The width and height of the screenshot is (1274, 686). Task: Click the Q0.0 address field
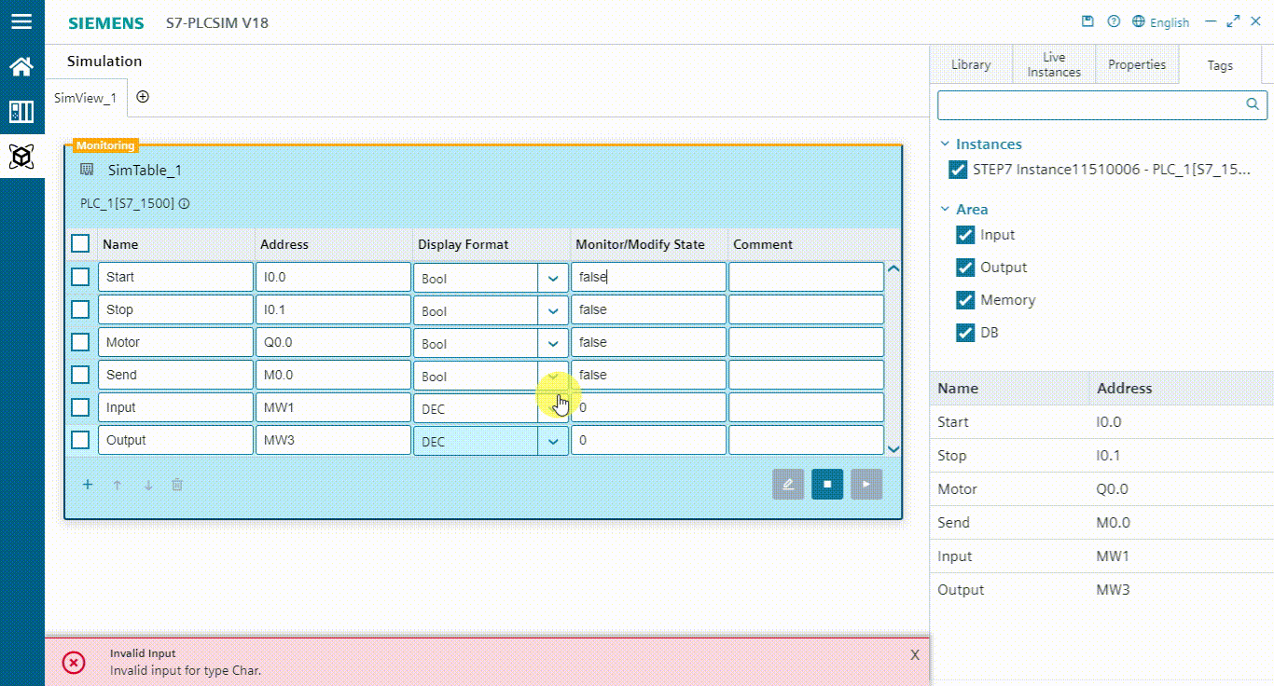pos(333,342)
